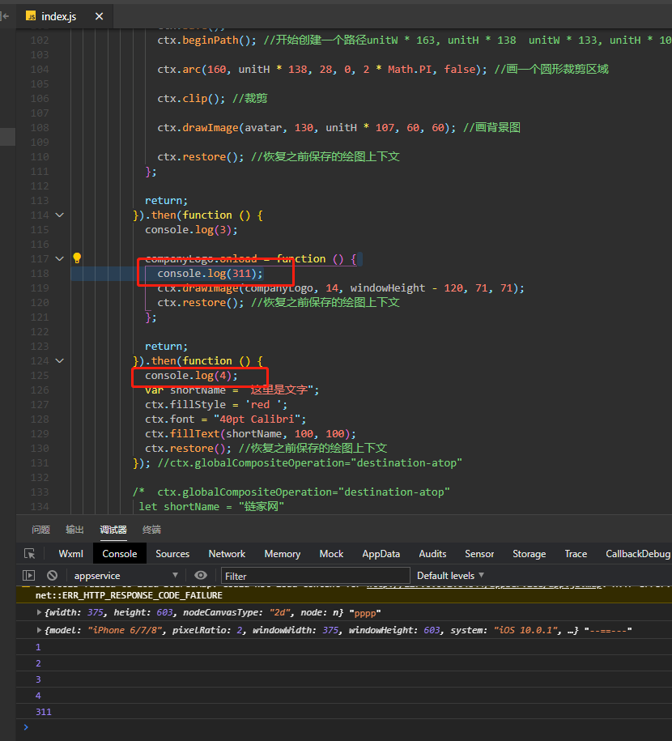Open the Network devtools tab
672x741 pixels.
(x=227, y=553)
